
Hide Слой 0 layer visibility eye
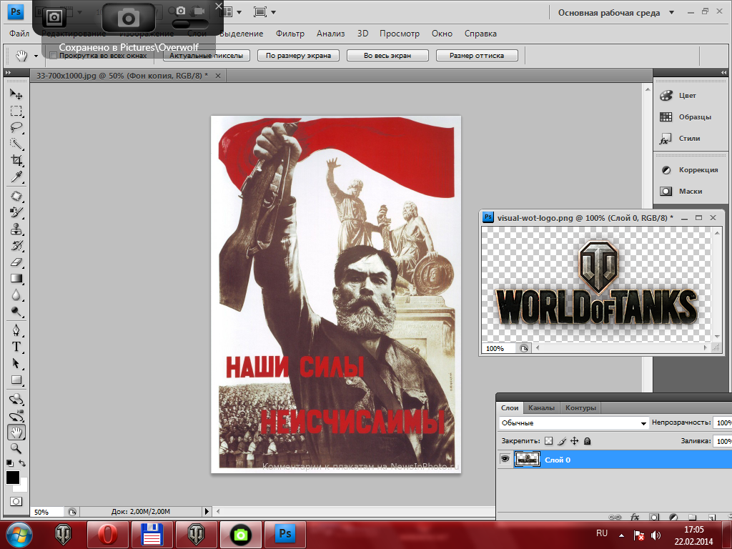pyautogui.click(x=505, y=460)
